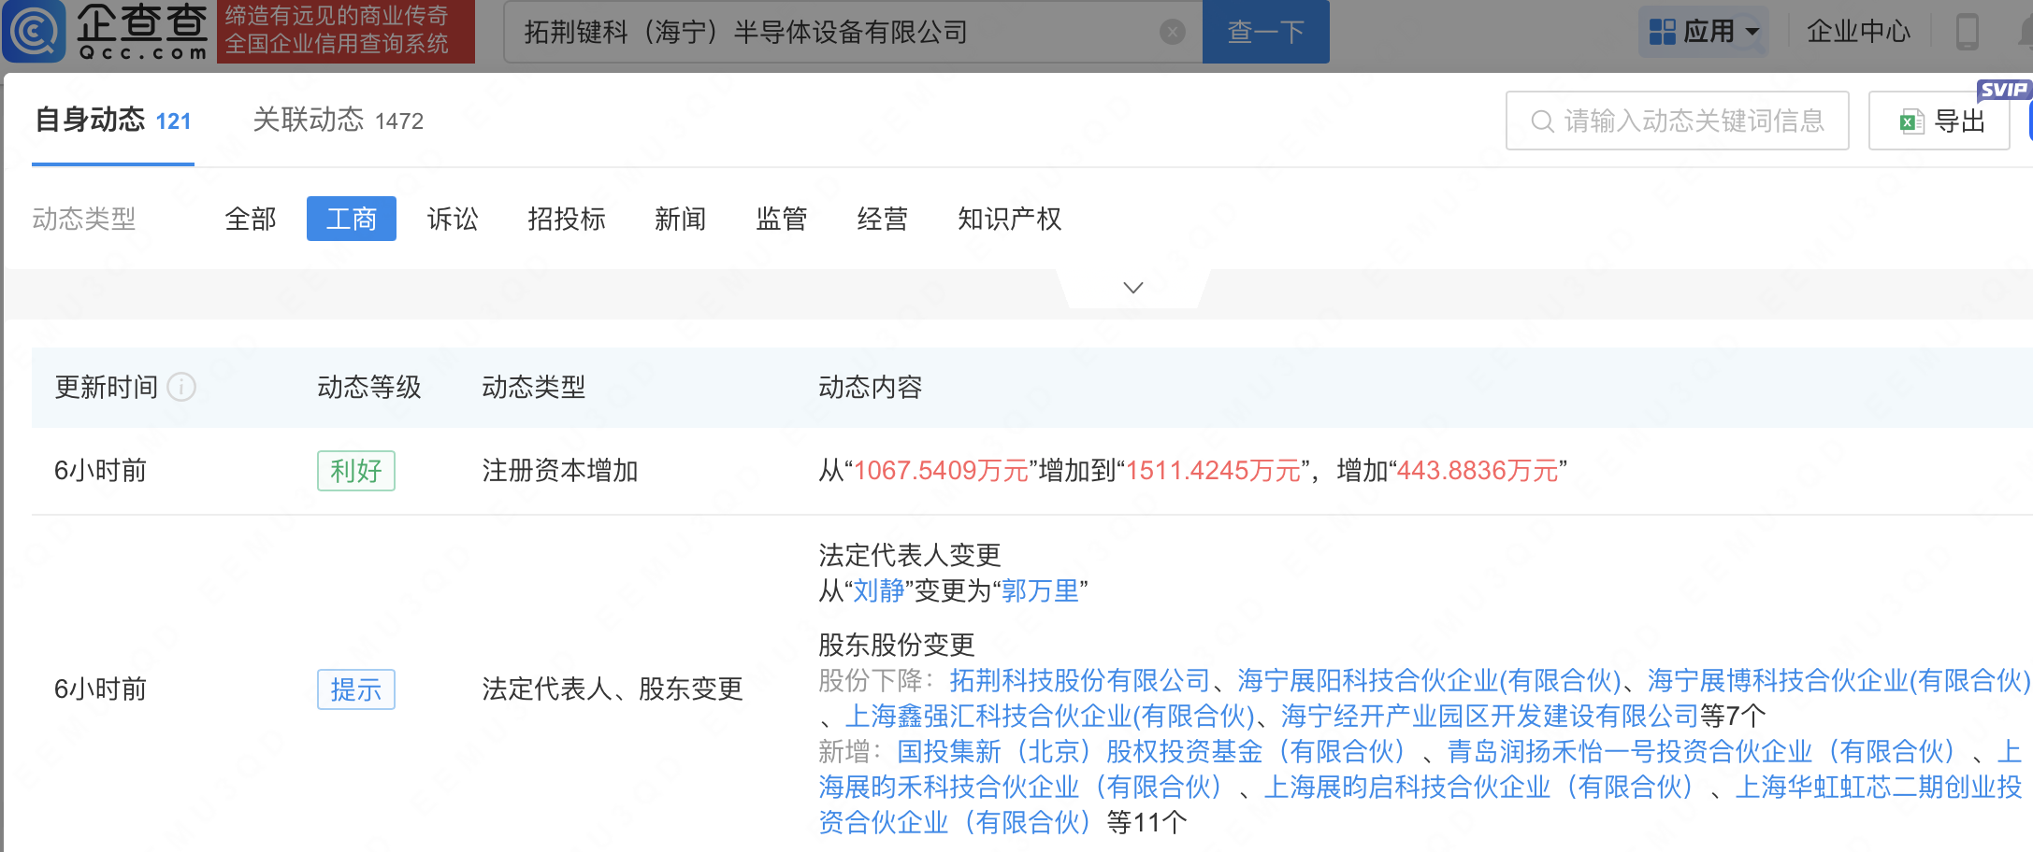Choose the 诉讼 filter option
This screenshot has width=2033, height=852.
click(453, 219)
